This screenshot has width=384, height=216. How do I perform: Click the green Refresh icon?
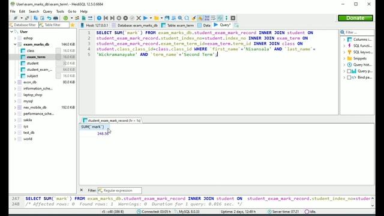pyautogui.click(x=65, y=18)
